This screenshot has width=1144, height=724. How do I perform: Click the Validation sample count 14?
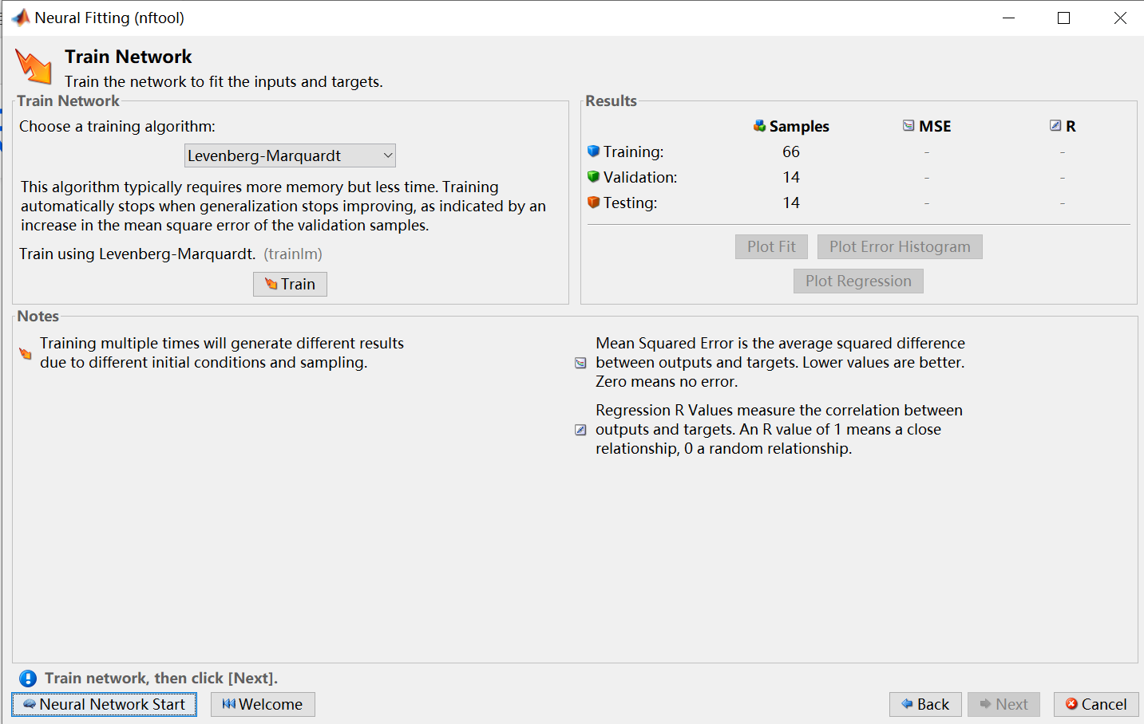791,177
